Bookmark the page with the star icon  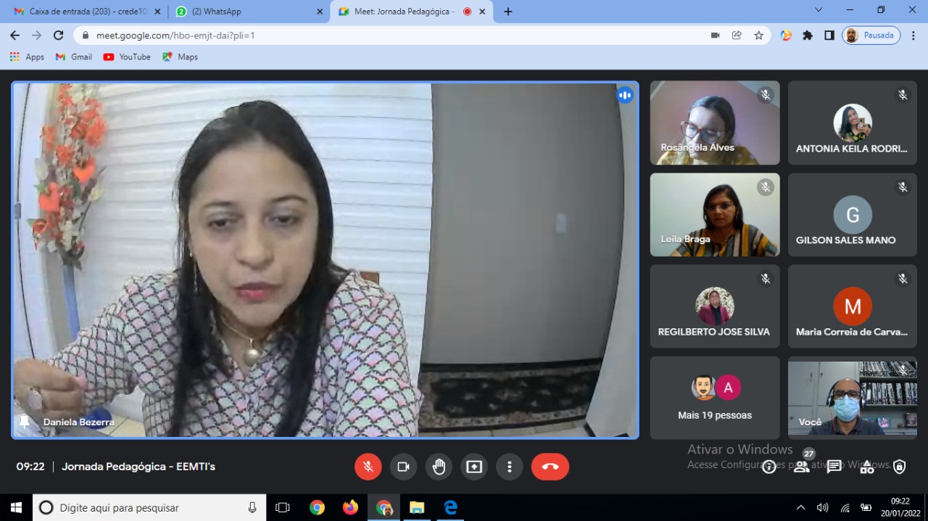[x=759, y=36]
